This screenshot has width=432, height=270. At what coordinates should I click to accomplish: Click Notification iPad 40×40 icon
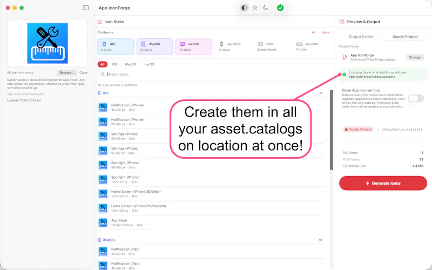[103, 266]
